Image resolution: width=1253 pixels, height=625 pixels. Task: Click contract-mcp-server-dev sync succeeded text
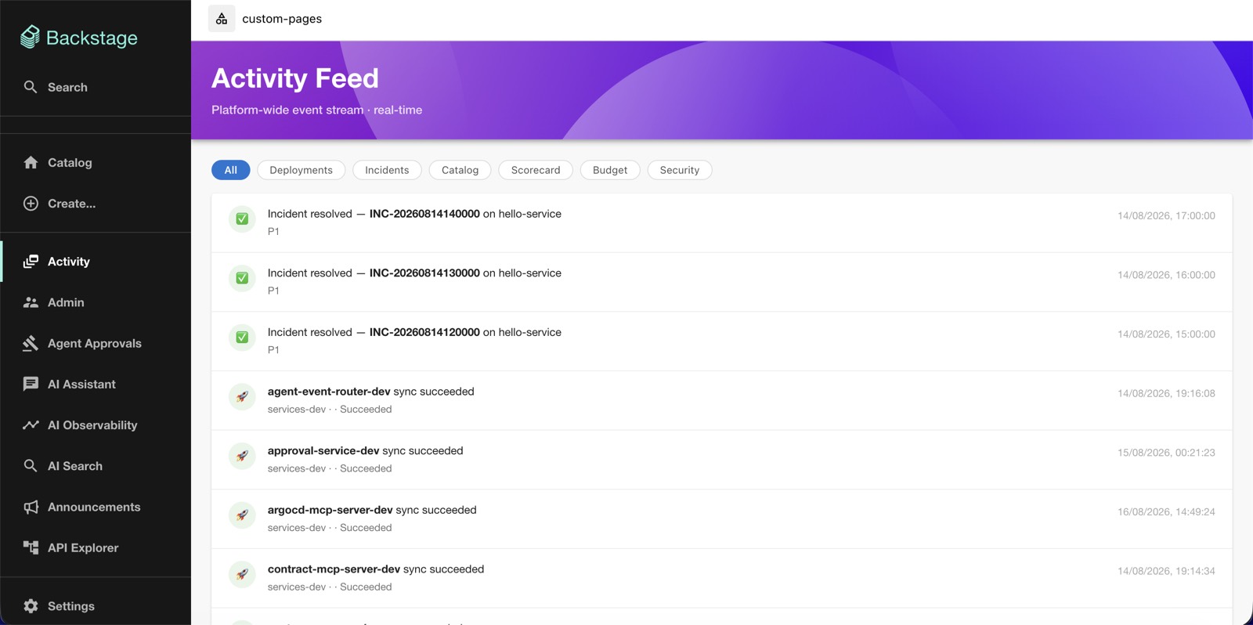[x=376, y=569]
